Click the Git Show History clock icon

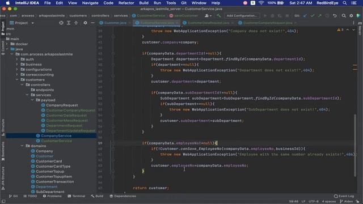coord(327,16)
